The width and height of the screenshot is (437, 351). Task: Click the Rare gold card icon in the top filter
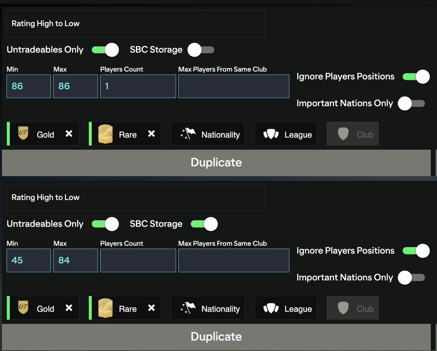(105, 134)
